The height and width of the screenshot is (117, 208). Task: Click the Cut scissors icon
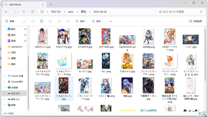click(24, 21)
